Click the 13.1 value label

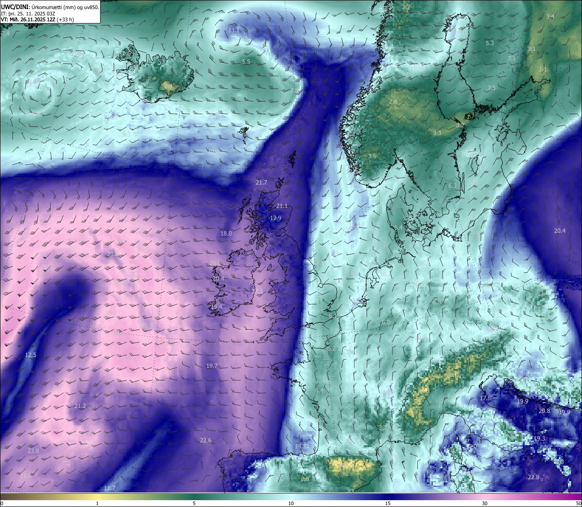(234, 30)
